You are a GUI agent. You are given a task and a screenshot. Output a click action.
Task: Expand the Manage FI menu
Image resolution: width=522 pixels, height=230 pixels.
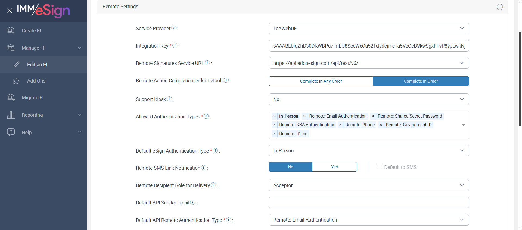[43, 48]
